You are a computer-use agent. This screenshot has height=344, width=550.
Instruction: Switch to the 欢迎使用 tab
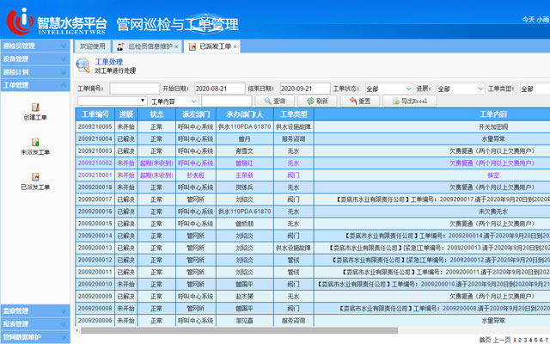point(92,46)
